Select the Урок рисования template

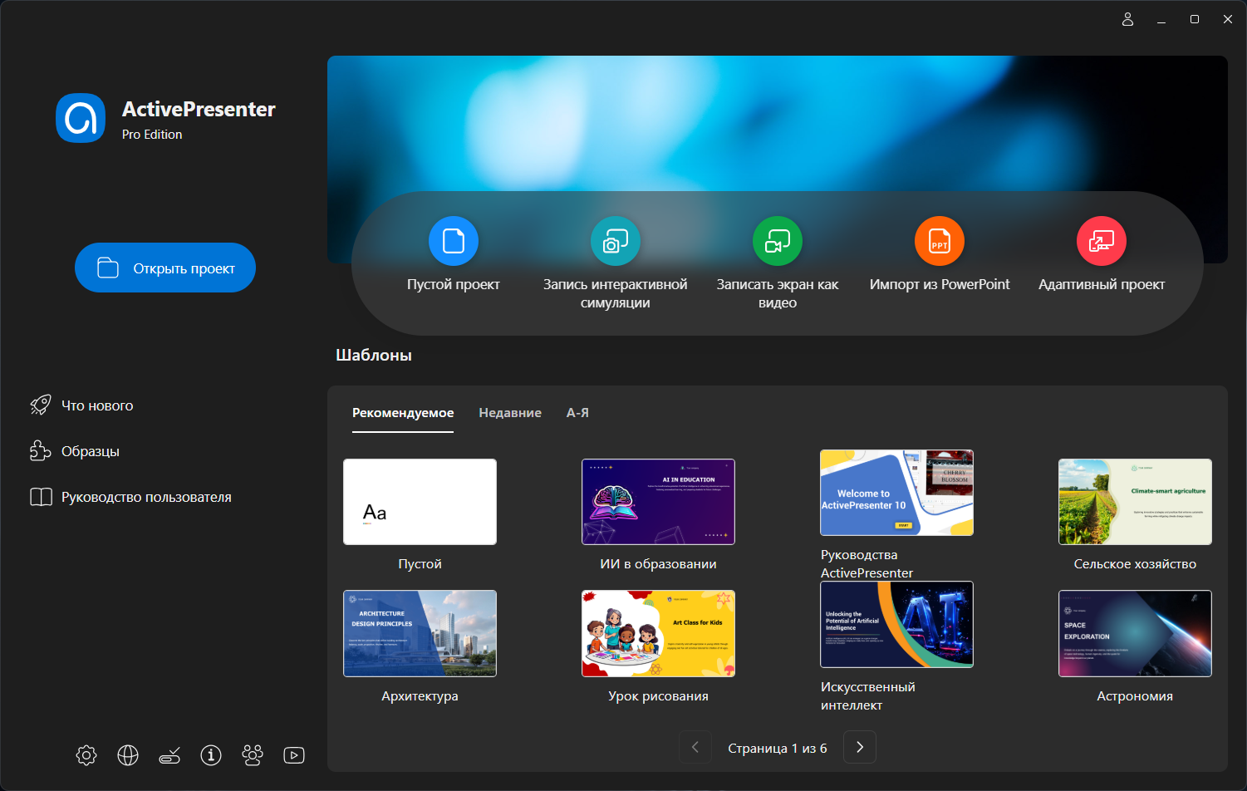point(658,633)
